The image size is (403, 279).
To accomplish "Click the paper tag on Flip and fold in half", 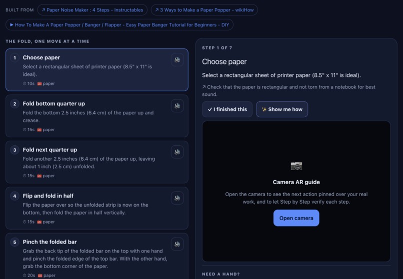I will [46, 222].
